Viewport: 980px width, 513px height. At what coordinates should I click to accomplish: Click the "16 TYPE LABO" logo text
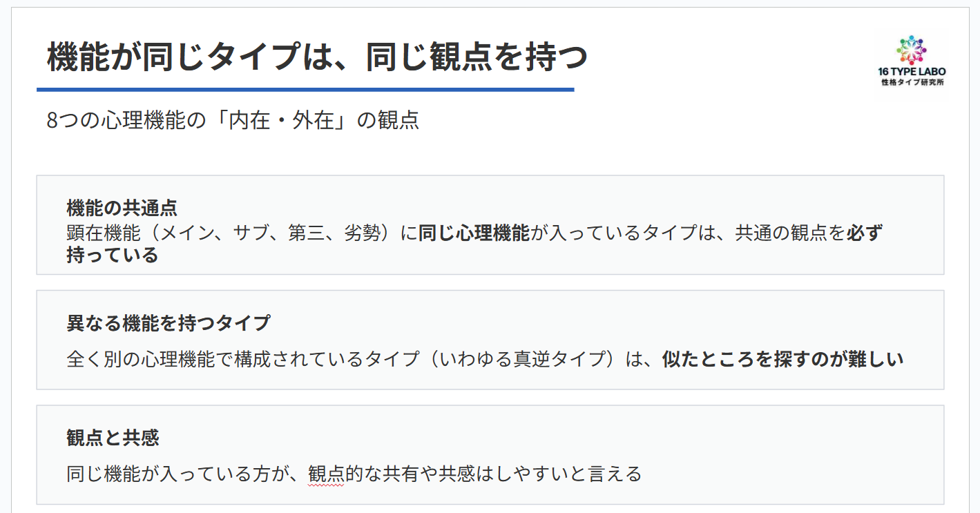pos(912,72)
